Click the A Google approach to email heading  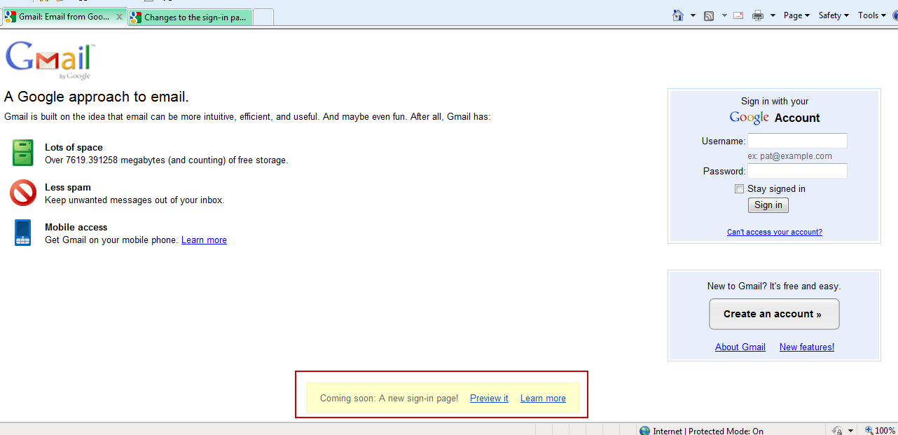click(x=97, y=97)
